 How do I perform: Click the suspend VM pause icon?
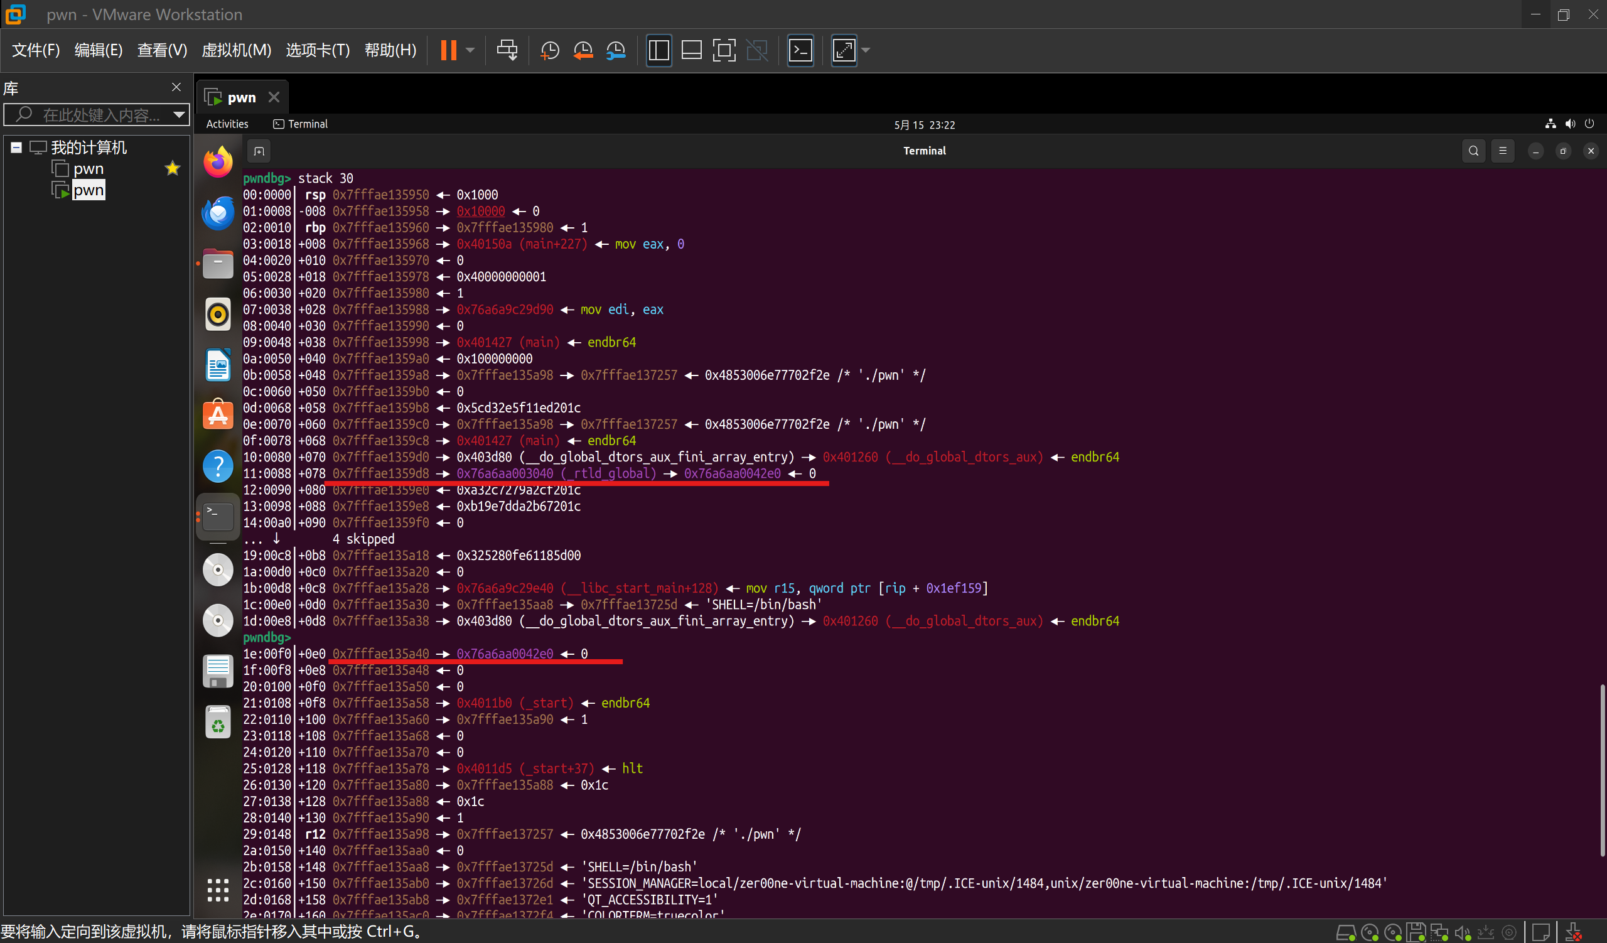click(448, 50)
